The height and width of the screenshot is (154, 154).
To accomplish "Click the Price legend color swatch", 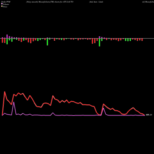I will point(2,6).
